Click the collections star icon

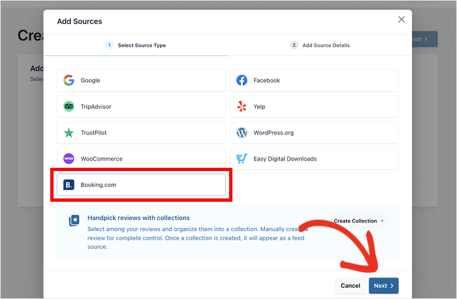click(x=74, y=220)
